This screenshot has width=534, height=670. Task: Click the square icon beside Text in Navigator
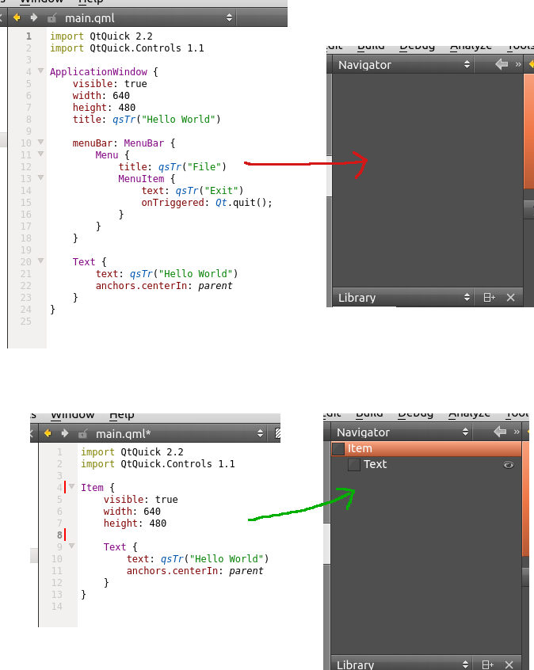354,465
